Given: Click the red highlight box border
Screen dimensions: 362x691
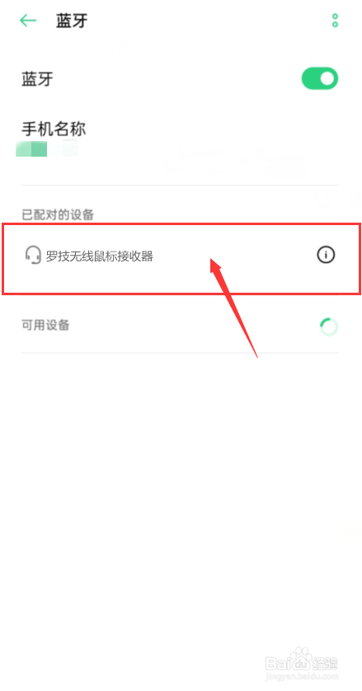Looking at the screenshot, I should [181, 223].
